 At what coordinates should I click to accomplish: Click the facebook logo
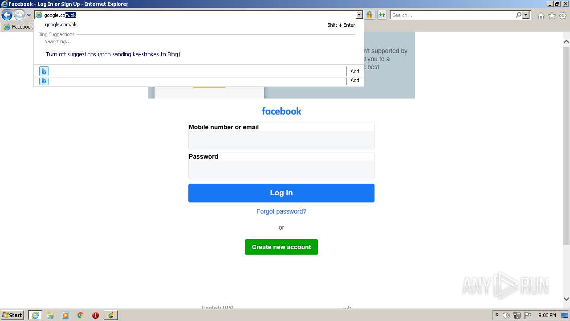tap(281, 111)
